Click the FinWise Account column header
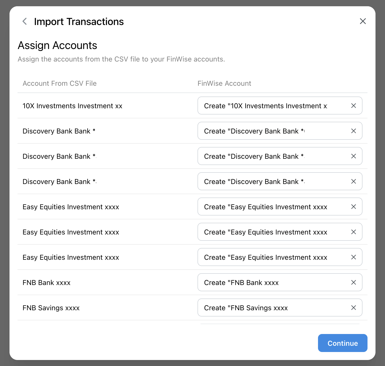 point(224,83)
